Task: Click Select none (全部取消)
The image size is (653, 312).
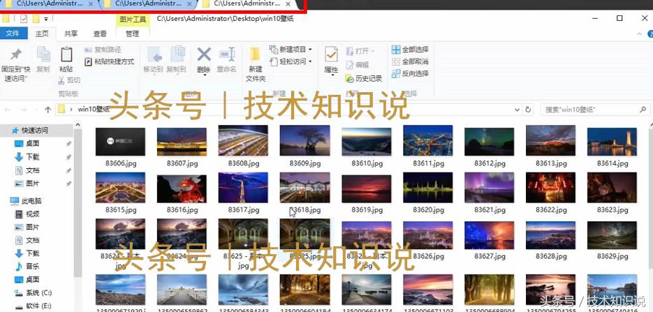Action: click(x=410, y=61)
